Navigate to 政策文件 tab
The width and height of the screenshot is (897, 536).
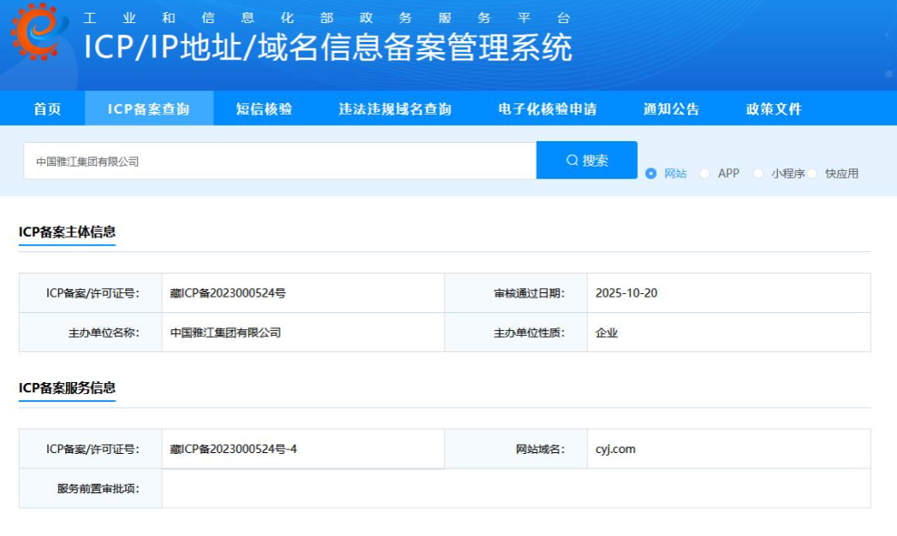774,109
